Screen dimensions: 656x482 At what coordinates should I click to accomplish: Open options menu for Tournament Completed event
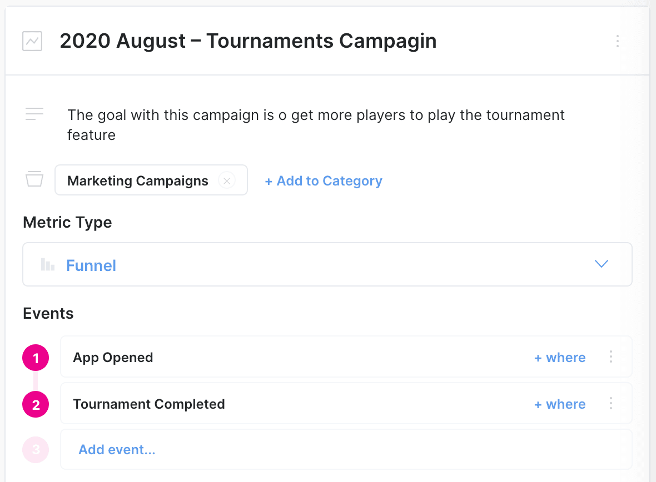[610, 403]
